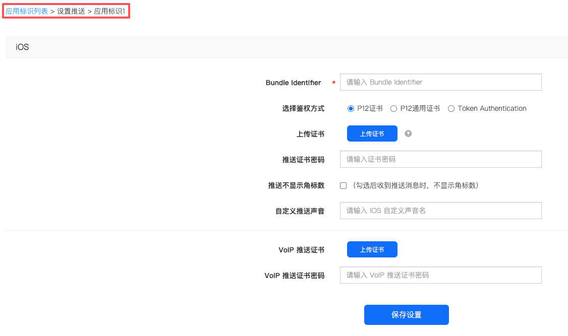Click the bold Bundle Identifier label
Screen dimensions: 568x336
tap(293, 83)
